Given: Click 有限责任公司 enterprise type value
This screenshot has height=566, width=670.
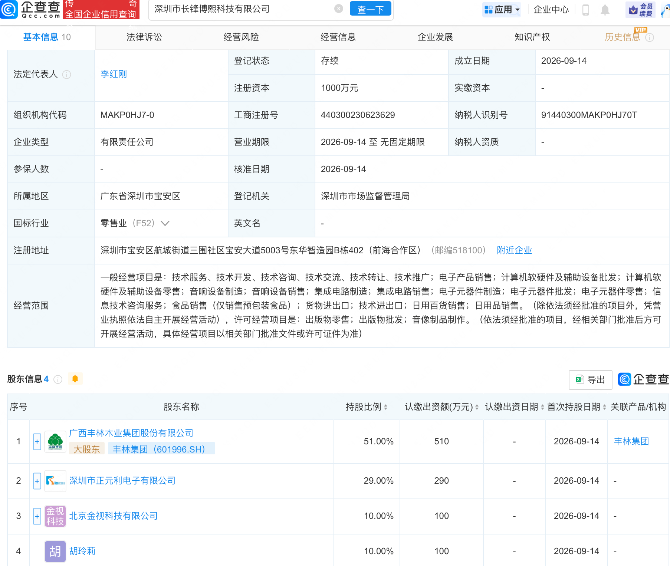Looking at the screenshot, I should (127, 142).
